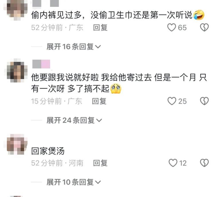216x197 pixels.
Task: Like the comment with 25 likes
Action: (172, 101)
